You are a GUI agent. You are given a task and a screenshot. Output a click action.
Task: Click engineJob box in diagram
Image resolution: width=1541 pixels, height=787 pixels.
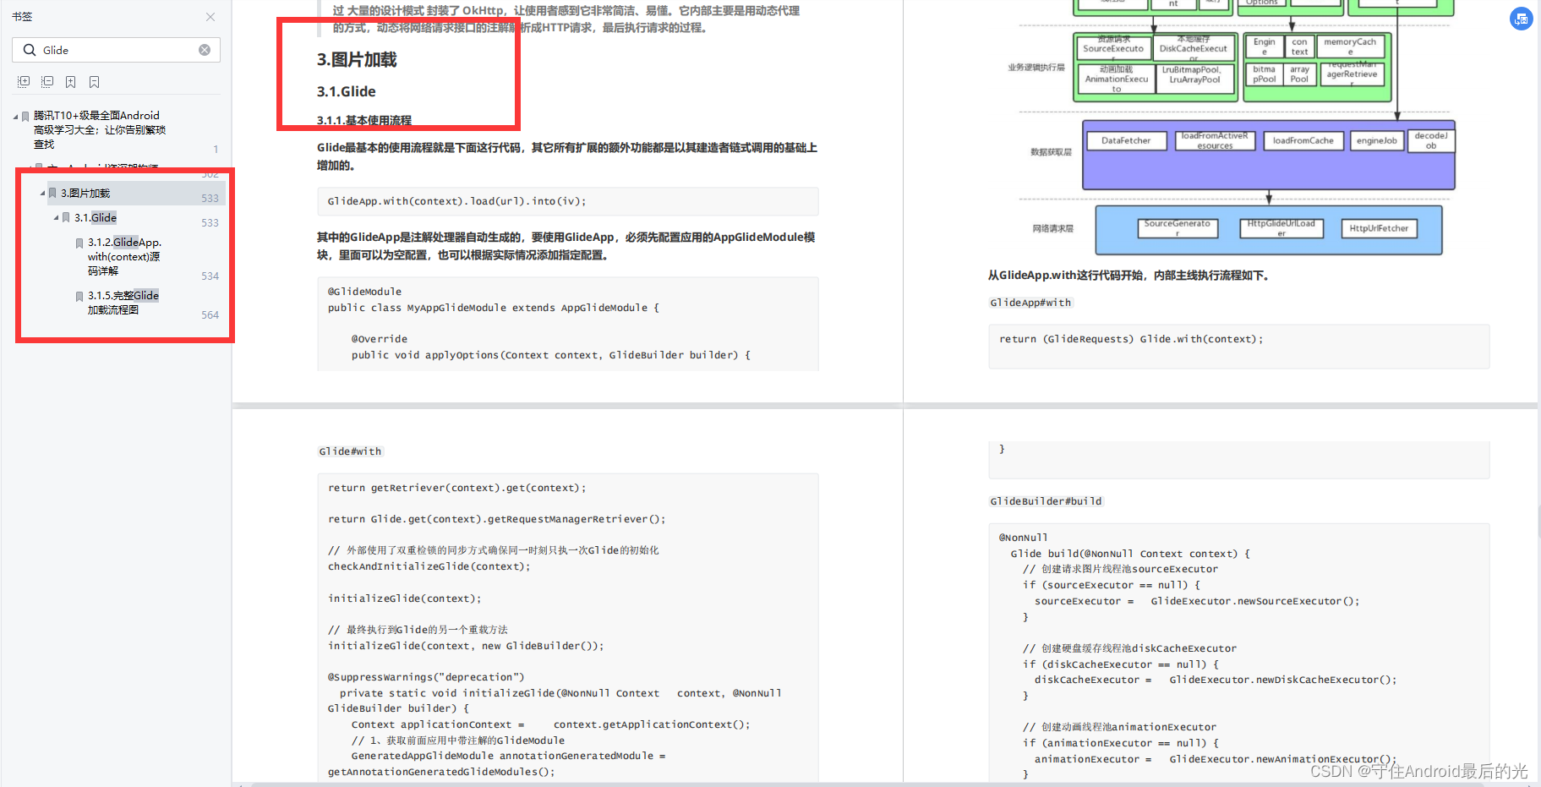[1377, 140]
